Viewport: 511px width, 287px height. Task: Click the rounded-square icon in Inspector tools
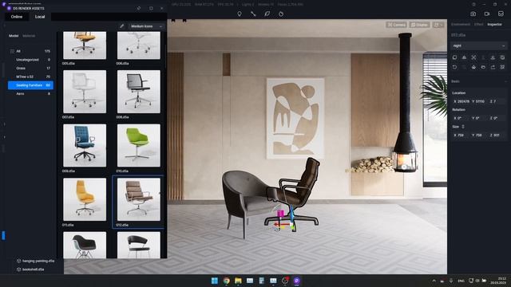coord(454,57)
